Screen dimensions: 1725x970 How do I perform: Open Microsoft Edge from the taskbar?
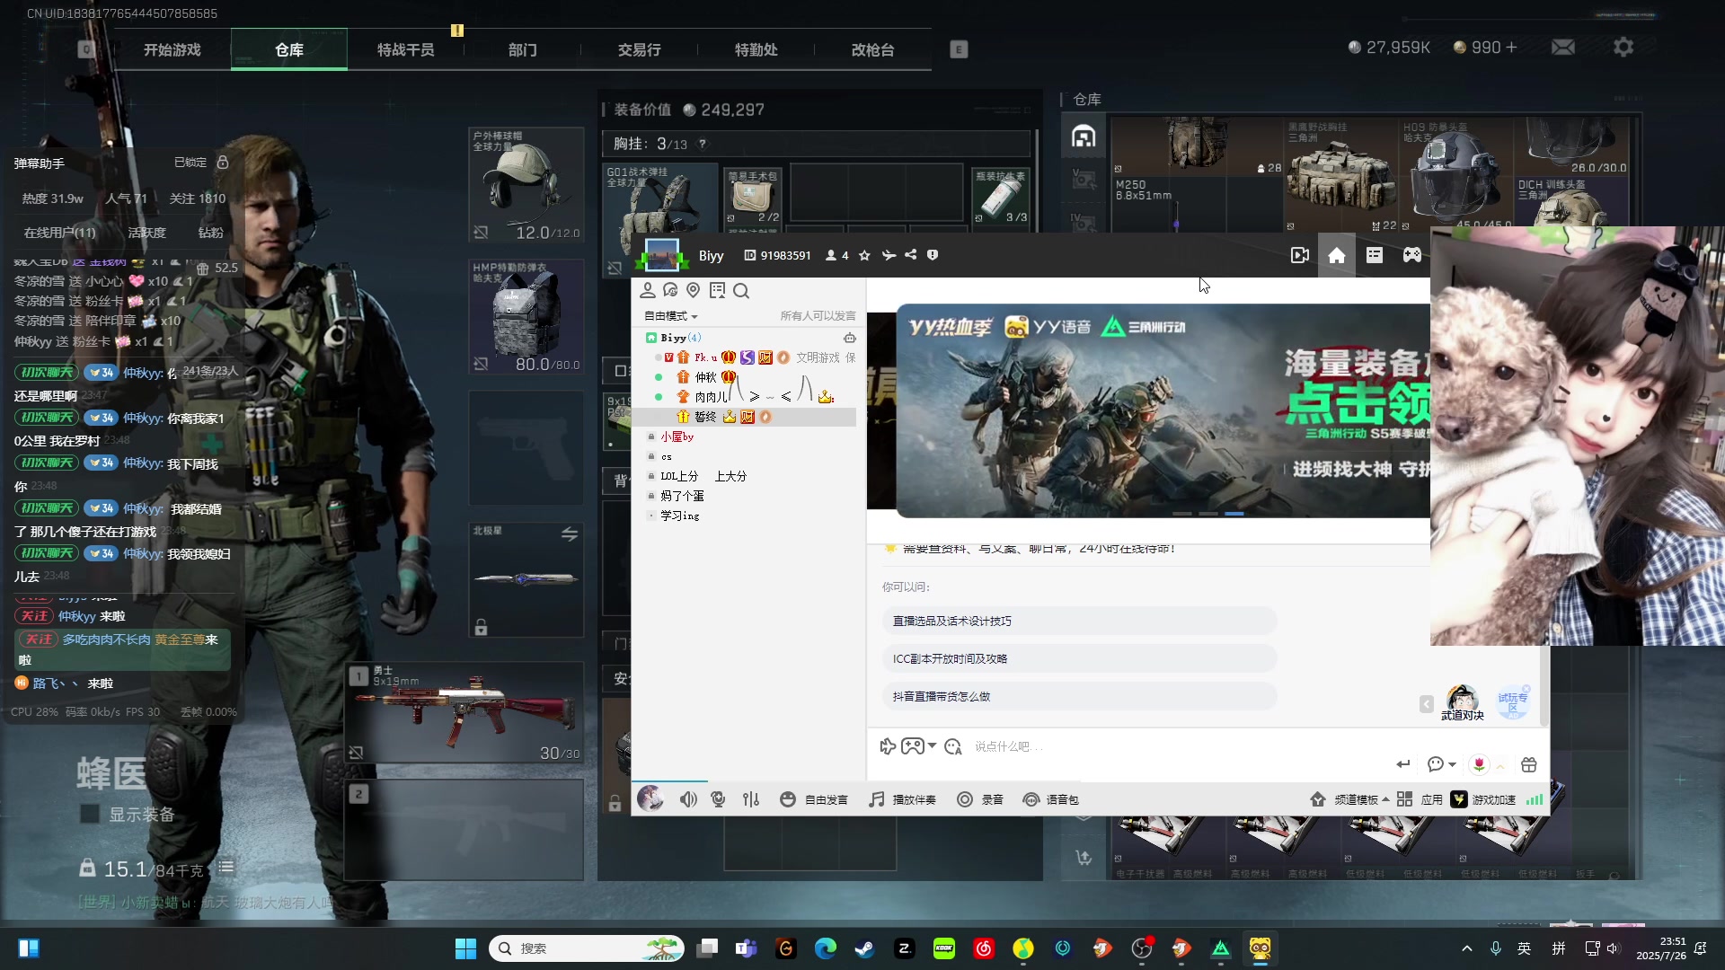click(826, 948)
